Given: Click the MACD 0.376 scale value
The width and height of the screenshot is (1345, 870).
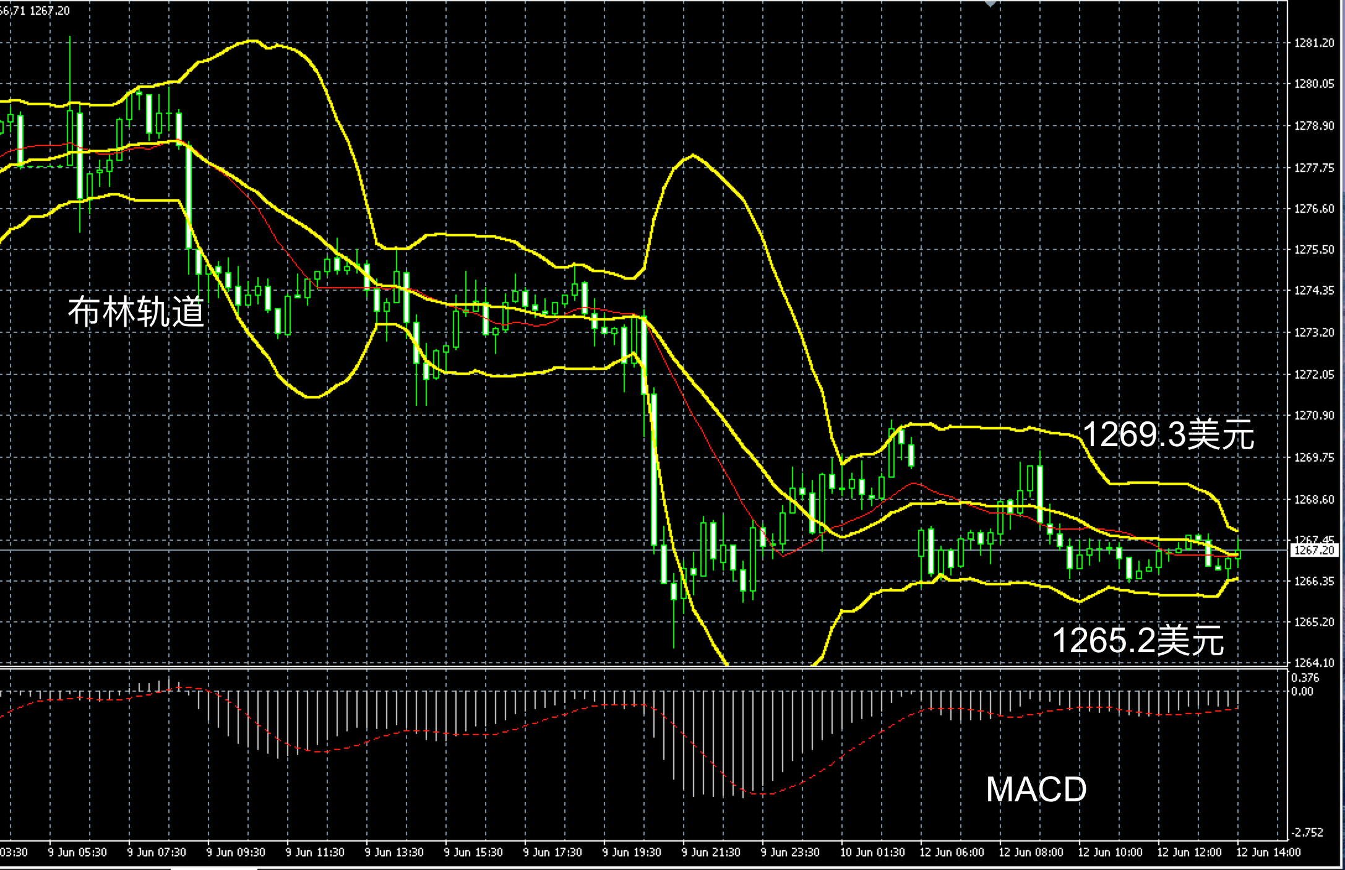Looking at the screenshot, I should tap(1305, 678).
